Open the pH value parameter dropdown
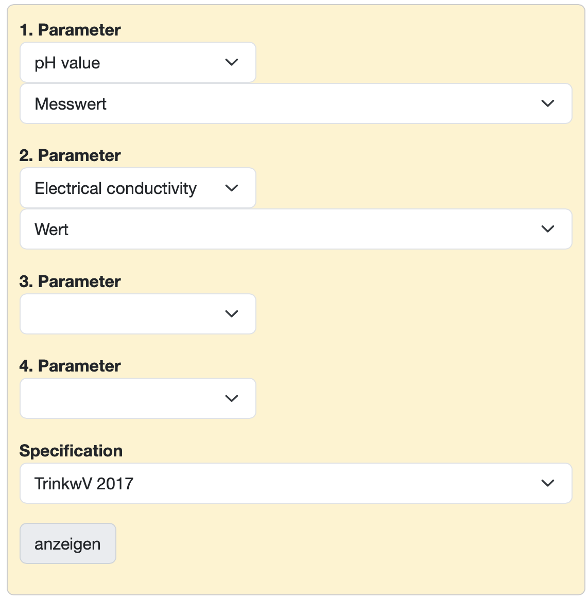This screenshot has width=588, height=600. pos(137,63)
